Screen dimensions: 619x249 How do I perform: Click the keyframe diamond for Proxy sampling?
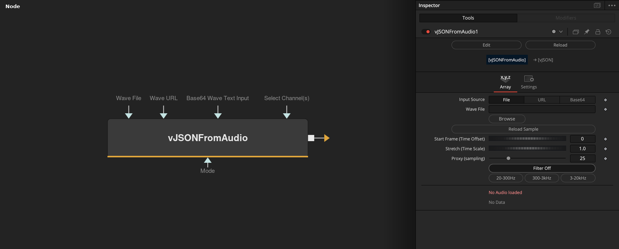(x=605, y=159)
